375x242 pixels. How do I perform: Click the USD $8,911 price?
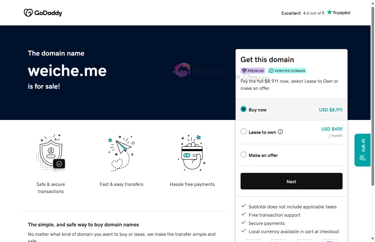point(330,110)
